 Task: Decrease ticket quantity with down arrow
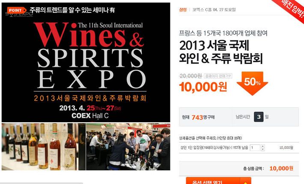point(263,149)
